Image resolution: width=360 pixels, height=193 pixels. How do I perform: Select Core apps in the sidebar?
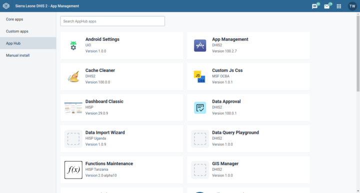(28, 19)
